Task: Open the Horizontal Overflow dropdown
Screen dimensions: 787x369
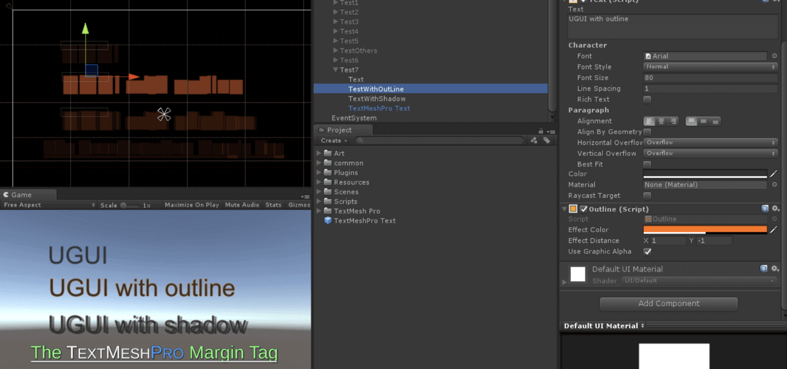Action: pyautogui.click(x=710, y=143)
